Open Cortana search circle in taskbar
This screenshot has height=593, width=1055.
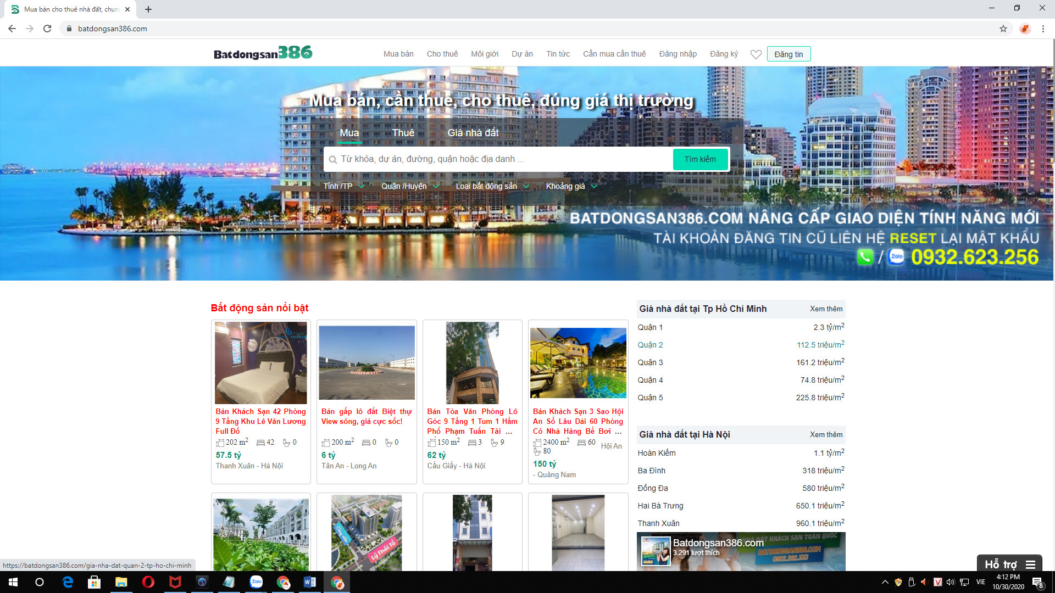pos(40,582)
